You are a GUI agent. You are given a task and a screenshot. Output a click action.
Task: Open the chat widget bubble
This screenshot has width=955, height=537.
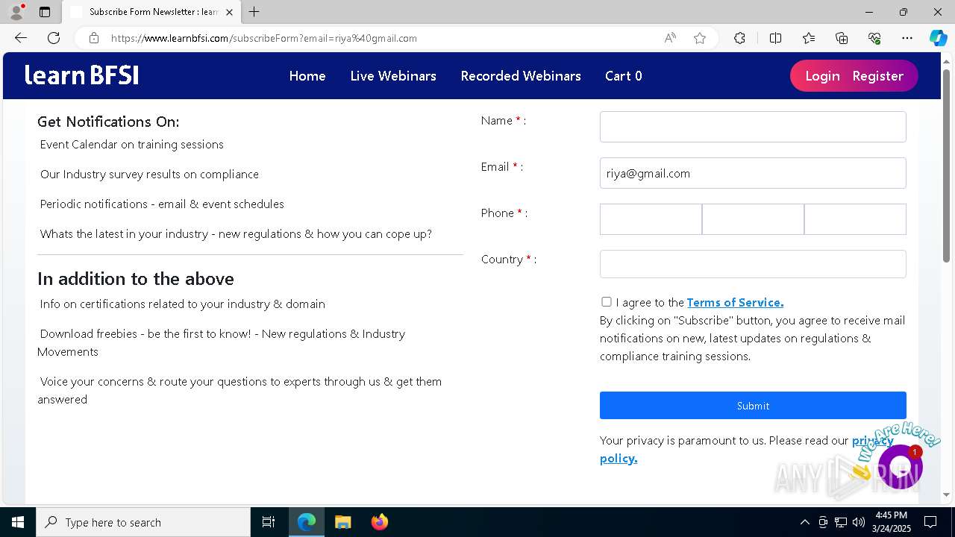[x=901, y=467]
